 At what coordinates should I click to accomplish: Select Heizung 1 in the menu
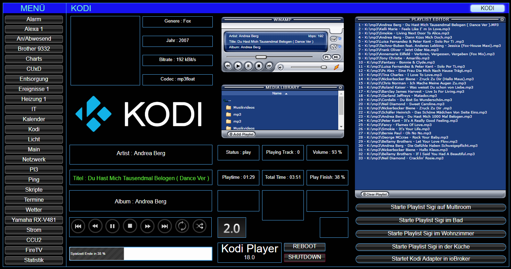(34, 99)
